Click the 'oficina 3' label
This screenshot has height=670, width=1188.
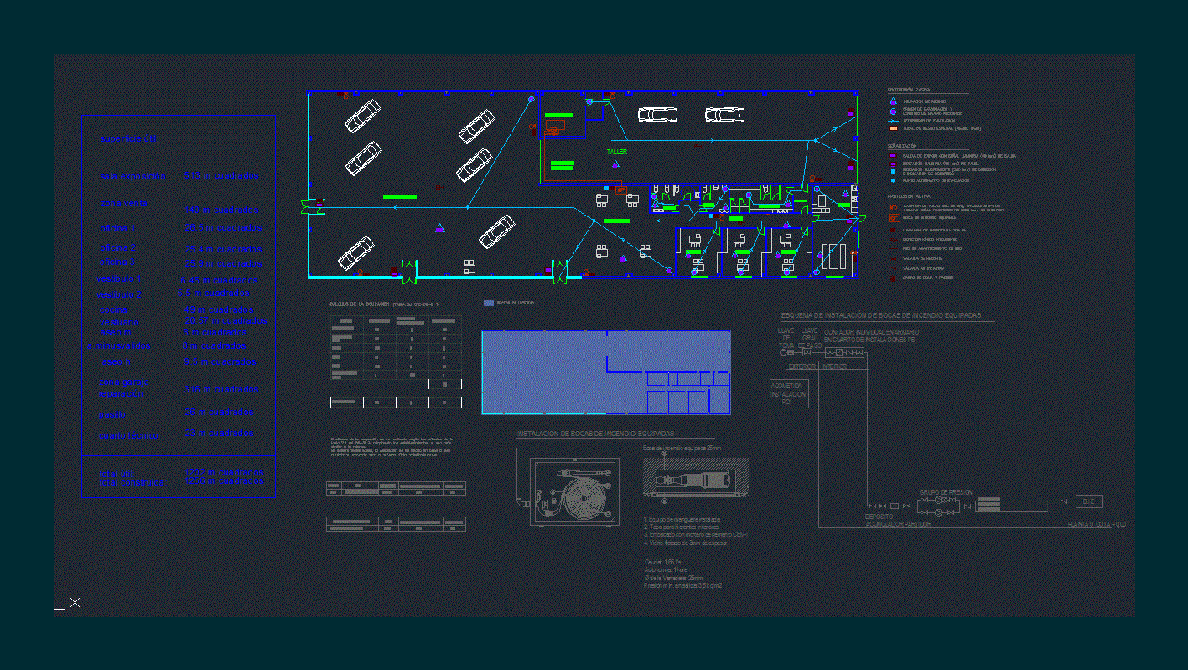pyautogui.click(x=117, y=262)
